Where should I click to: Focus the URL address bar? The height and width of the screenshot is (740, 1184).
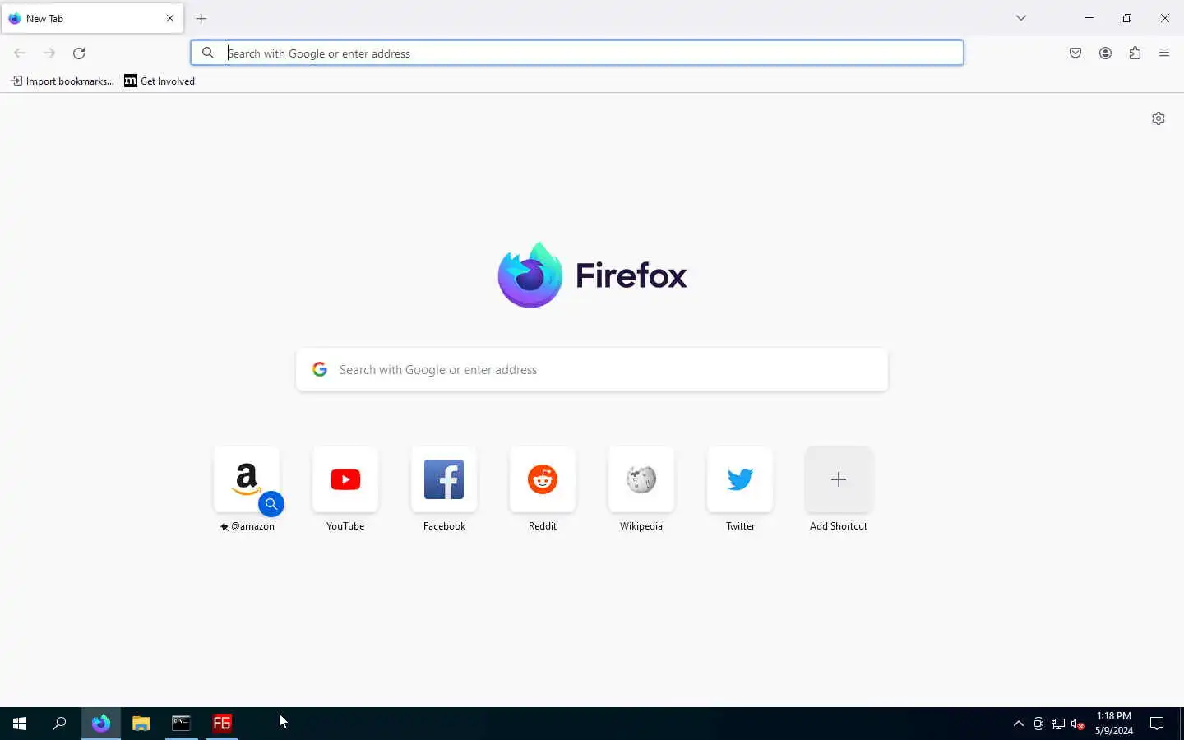point(577,53)
